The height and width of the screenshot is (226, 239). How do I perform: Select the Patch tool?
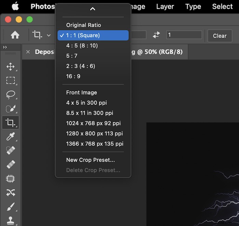(x=10, y=178)
